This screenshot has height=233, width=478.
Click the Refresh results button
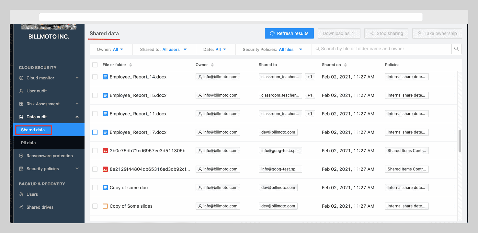(x=289, y=33)
